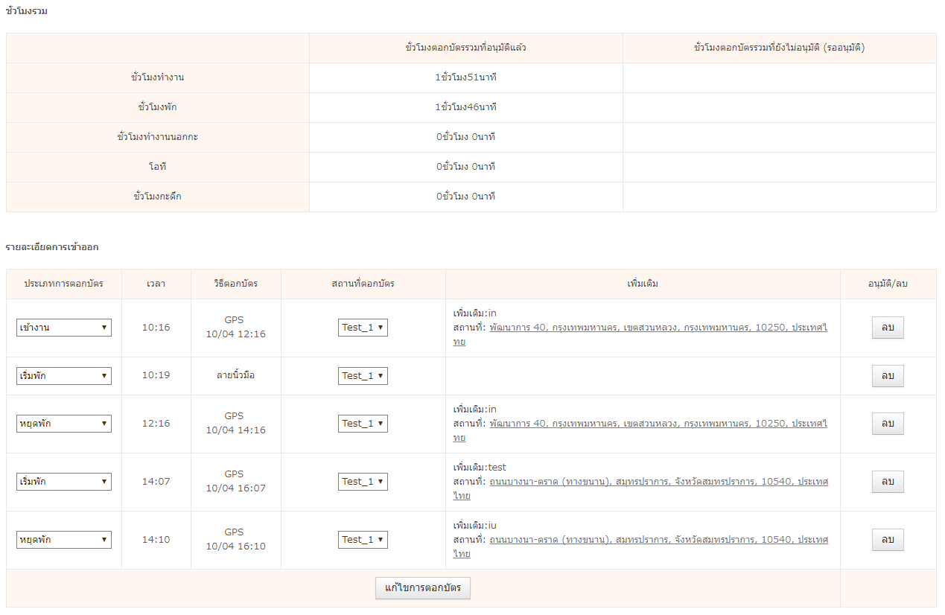The image size is (945, 615).
Task: Open Test_1 location dropdown for 14:10 entry
Action: pyautogui.click(x=363, y=540)
